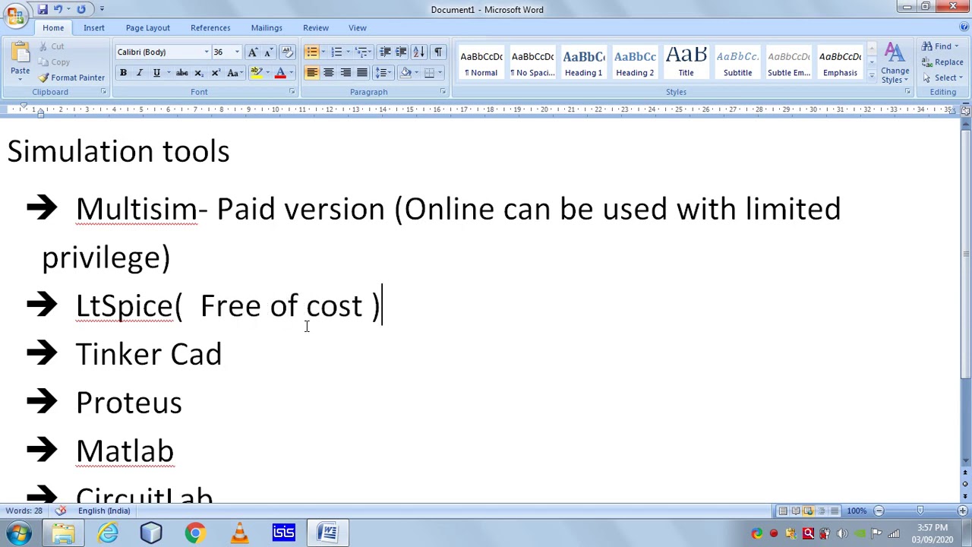Decrease the paragraph indent
Image resolution: width=972 pixels, height=547 pixels.
point(385,52)
